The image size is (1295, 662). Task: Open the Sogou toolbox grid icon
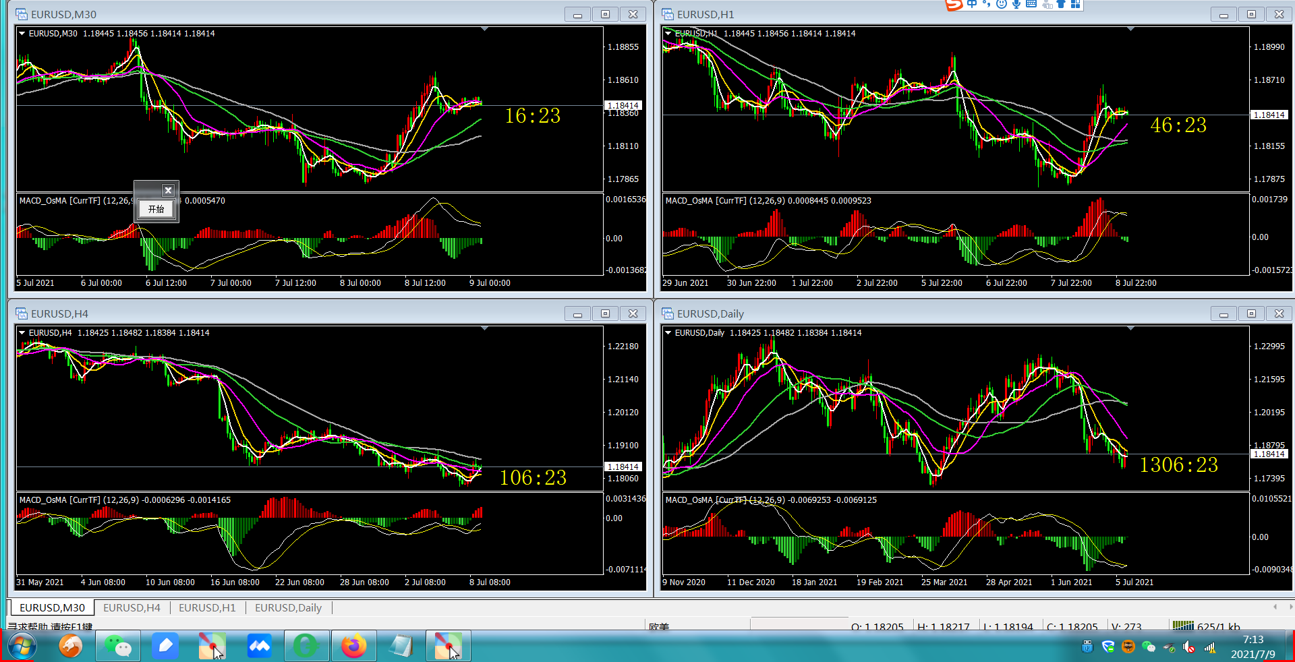tap(1076, 4)
